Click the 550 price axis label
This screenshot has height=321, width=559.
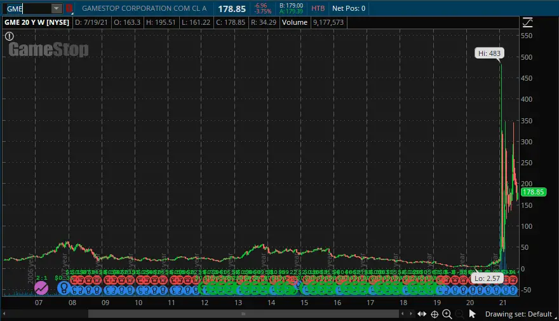click(x=527, y=36)
